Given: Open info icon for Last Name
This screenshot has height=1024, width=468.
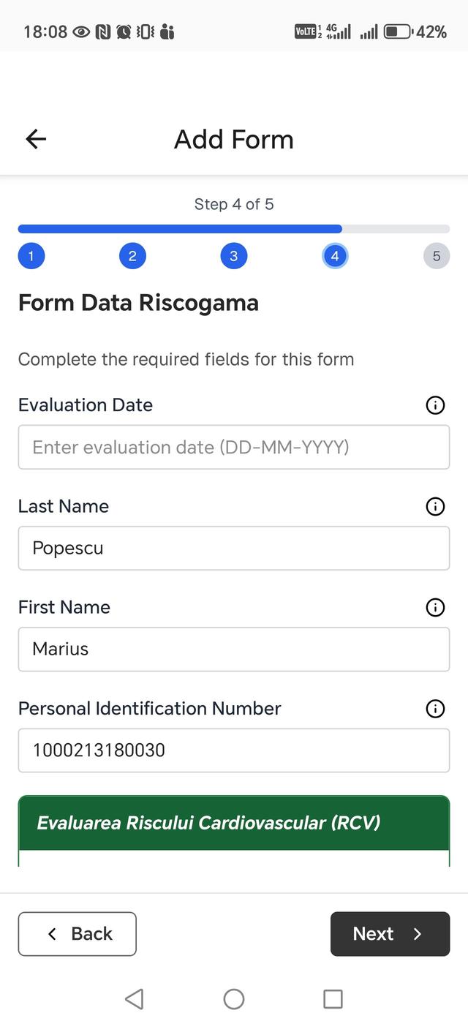Looking at the screenshot, I should 435,506.
